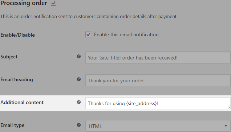Click the Enable/Disable label
Screen dimensions: 231x132
pyautogui.click(x=17, y=35)
